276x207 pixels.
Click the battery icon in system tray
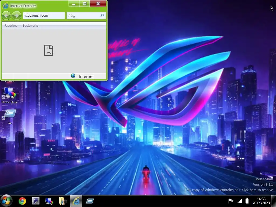tap(247, 201)
